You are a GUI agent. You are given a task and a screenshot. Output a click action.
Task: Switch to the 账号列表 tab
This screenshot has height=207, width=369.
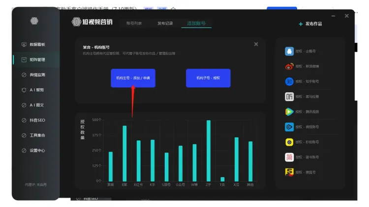(x=134, y=23)
